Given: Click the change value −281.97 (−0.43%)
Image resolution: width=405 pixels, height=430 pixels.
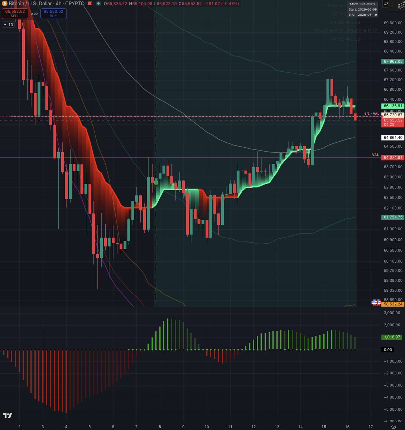Looking at the screenshot, I should click(222, 4).
